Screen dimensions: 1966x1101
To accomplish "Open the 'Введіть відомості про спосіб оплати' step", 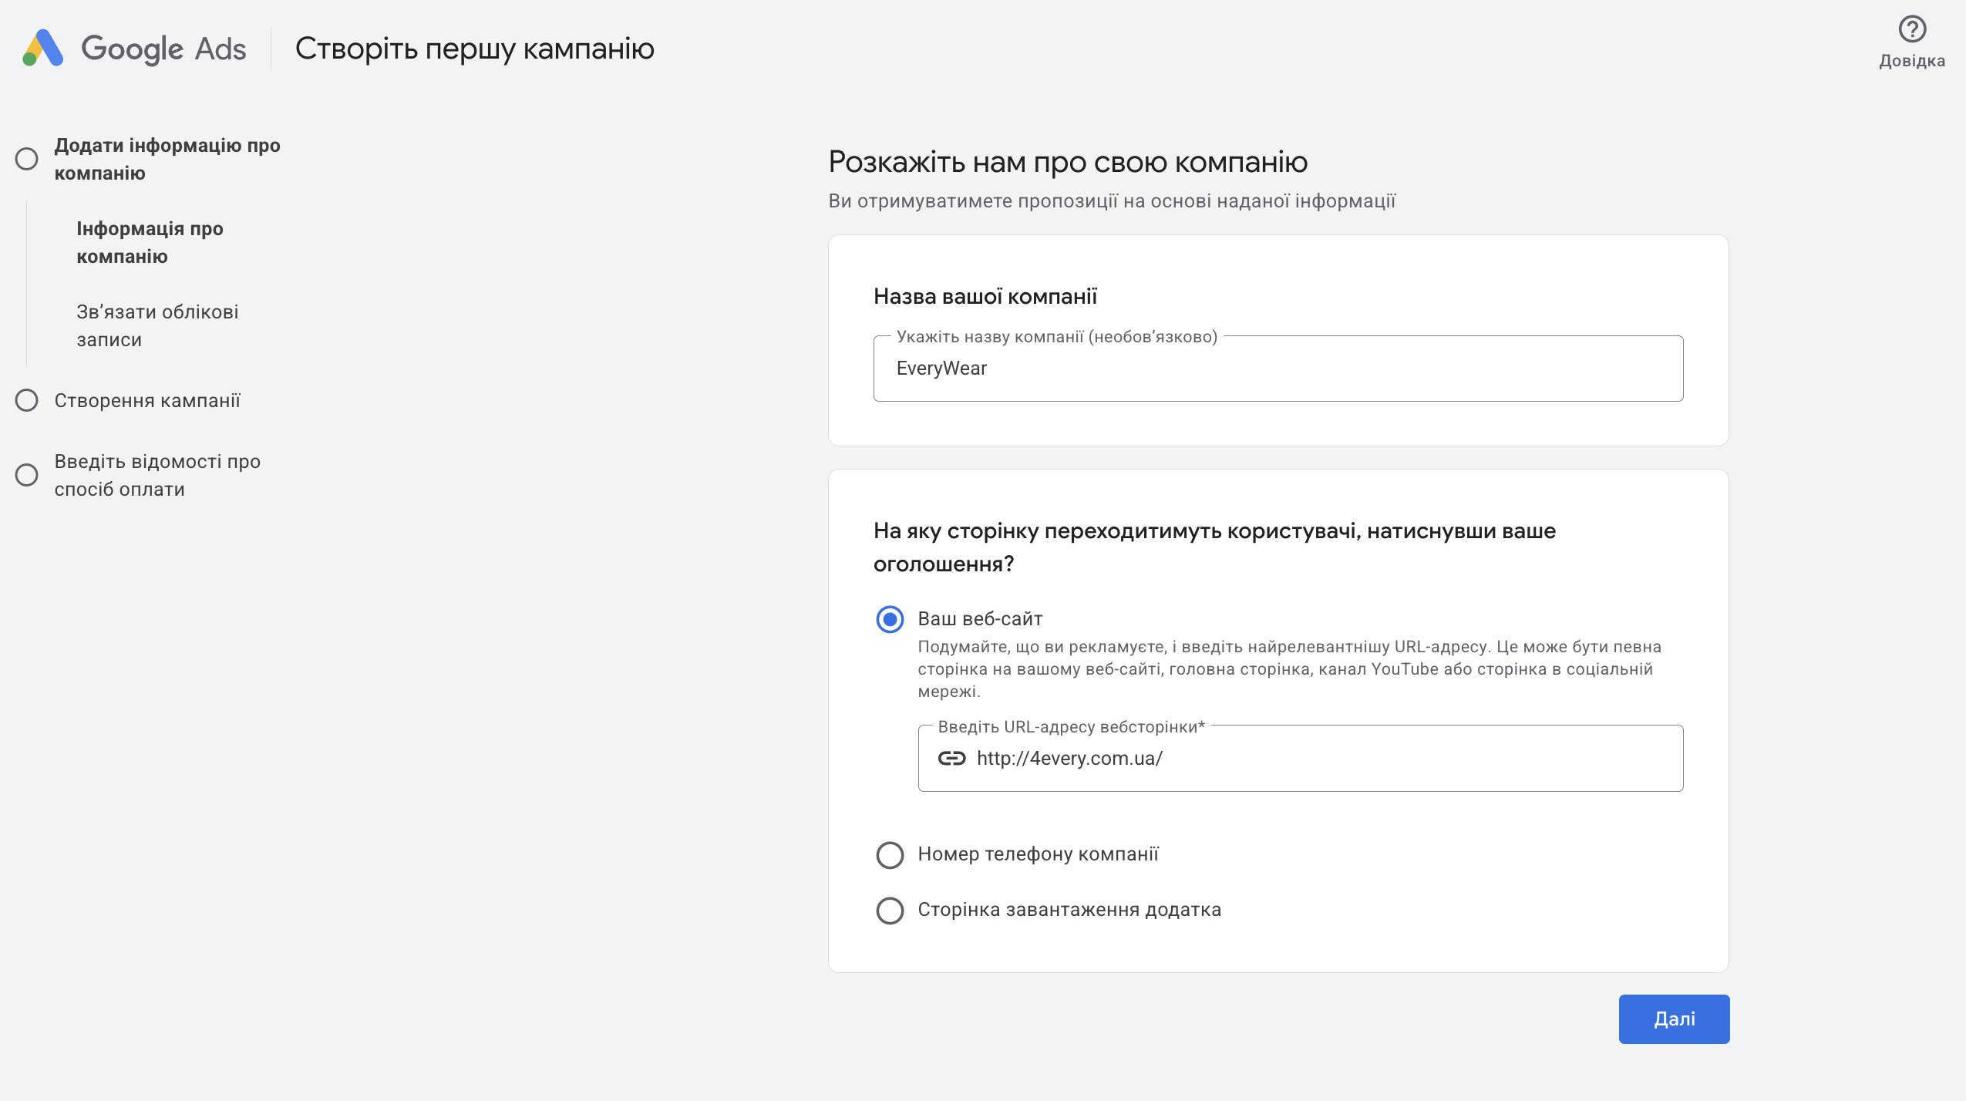I will click(x=157, y=475).
